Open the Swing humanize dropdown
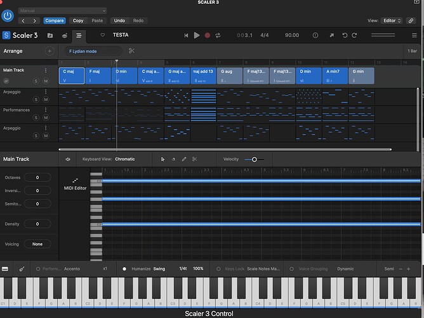 [159, 268]
